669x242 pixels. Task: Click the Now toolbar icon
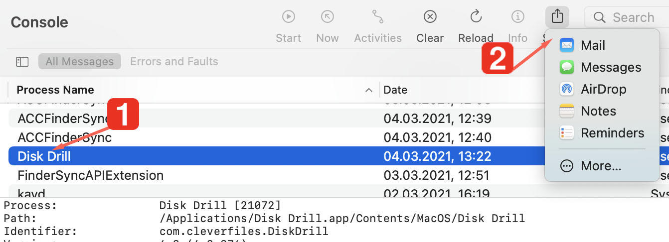[327, 17]
